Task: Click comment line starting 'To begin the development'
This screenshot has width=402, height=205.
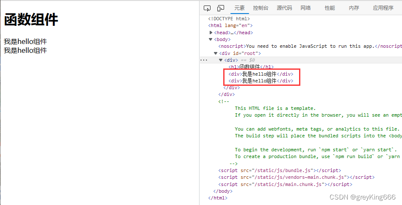Action: click(316, 150)
